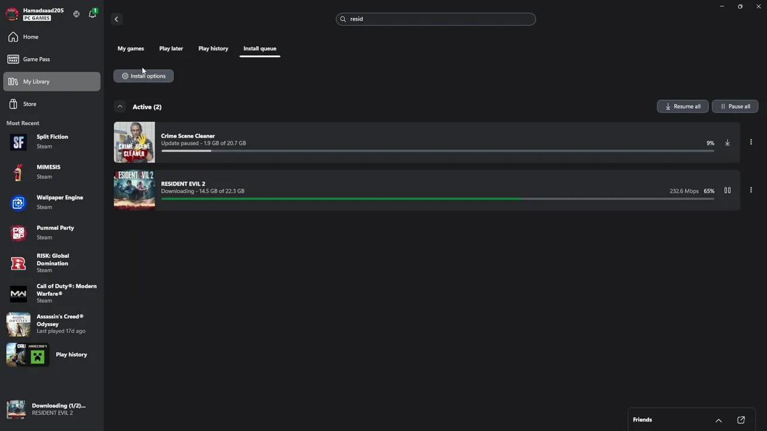Restore the Xbox app window size
This screenshot has height=431, width=767.
point(740,7)
